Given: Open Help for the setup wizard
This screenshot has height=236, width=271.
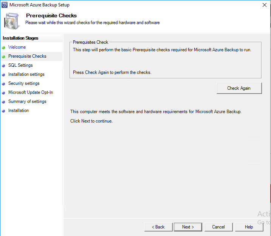Looking at the screenshot, I should click(249, 227).
